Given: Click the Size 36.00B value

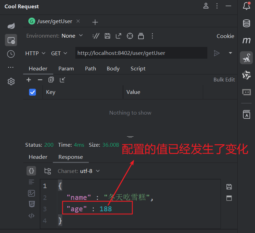Looking at the screenshot, I should [111, 145].
